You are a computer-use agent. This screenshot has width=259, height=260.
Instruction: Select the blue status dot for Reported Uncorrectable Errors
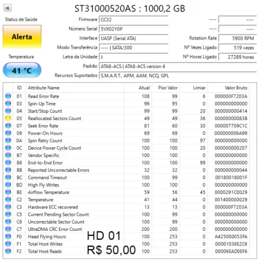tap(8, 170)
